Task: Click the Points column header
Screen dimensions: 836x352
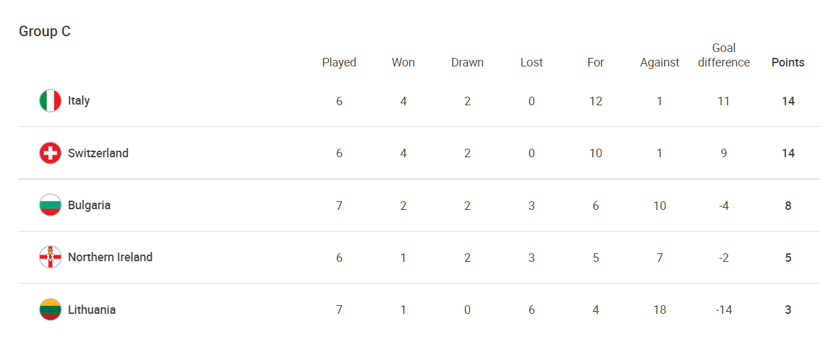Action: click(x=788, y=63)
